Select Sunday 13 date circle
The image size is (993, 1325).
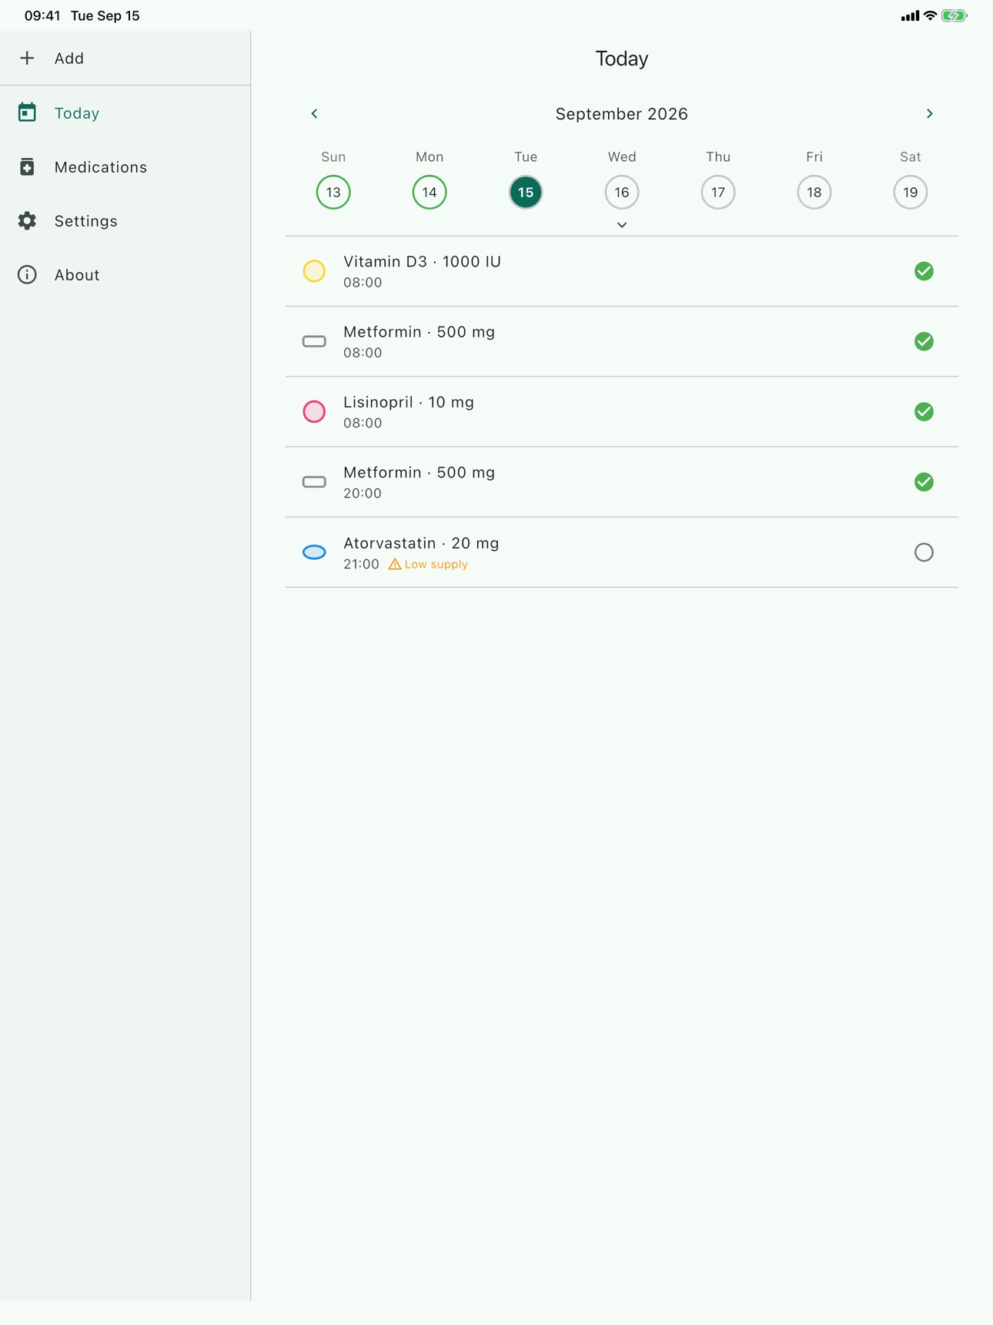(333, 192)
